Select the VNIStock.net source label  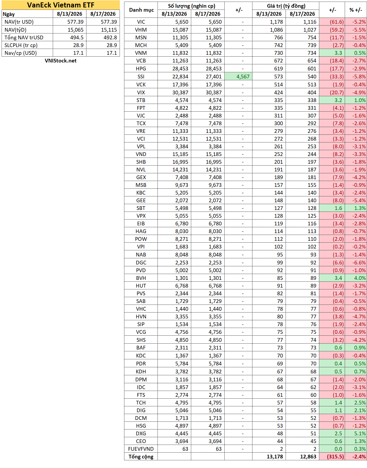click(61, 61)
